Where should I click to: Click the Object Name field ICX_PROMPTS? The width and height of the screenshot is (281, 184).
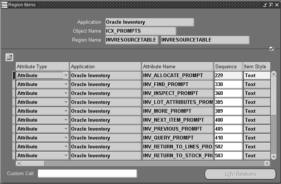[140, 31]
